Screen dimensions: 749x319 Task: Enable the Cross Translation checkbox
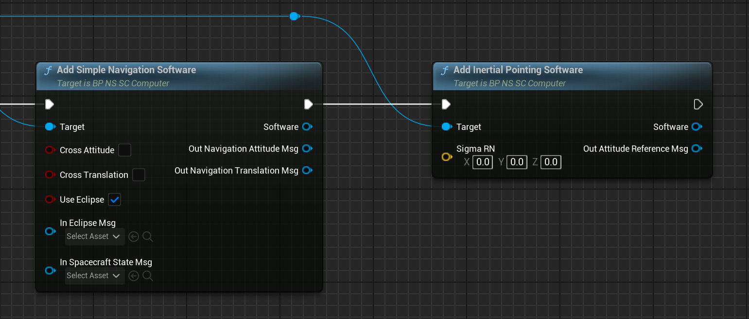pyautogui.click(x=139, y=175)
